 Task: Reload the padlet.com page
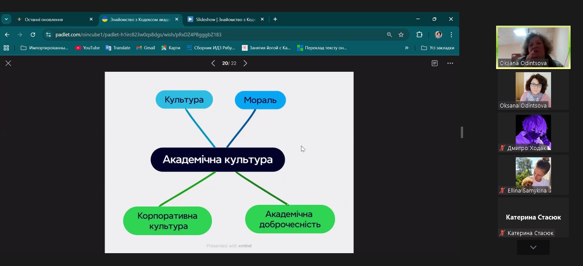click(33, 34)
